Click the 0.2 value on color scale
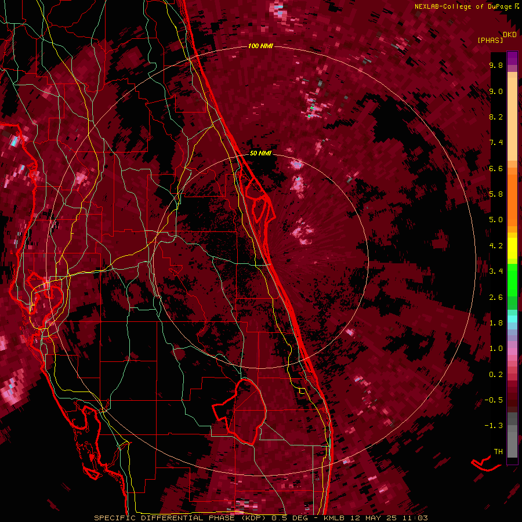Screen dimensions: 522x522 (x=496, y=375)
